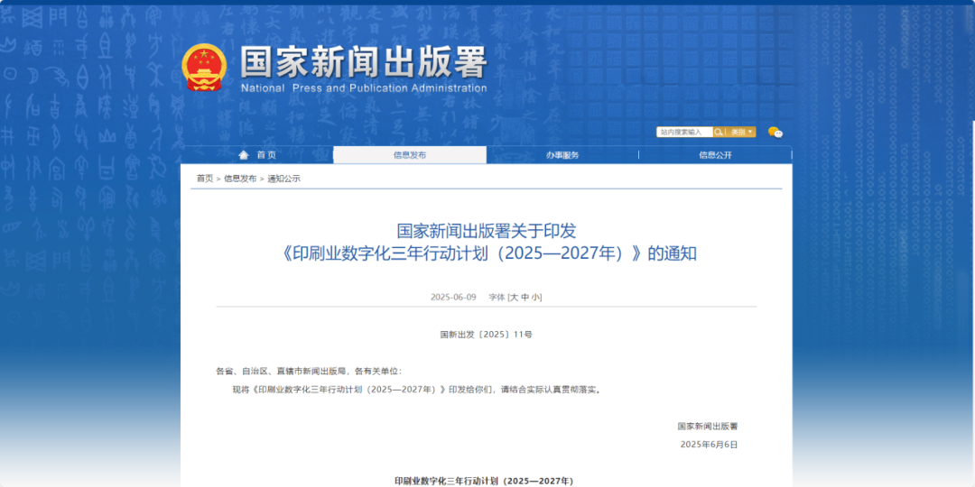Set font size to 小 (small)
The width and height of the screenshot is (975, 487).
tap(535, 297)
